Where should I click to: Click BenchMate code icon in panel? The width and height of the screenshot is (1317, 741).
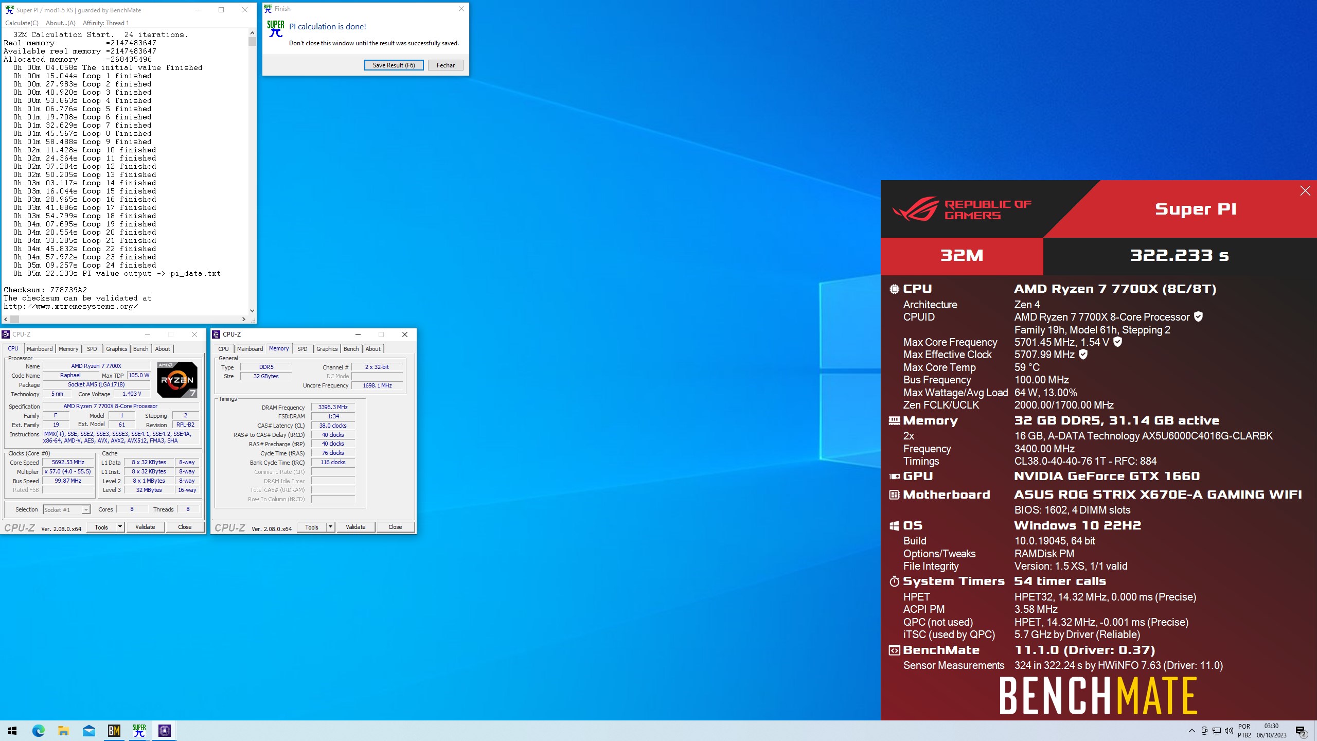[x=894, y=650]
